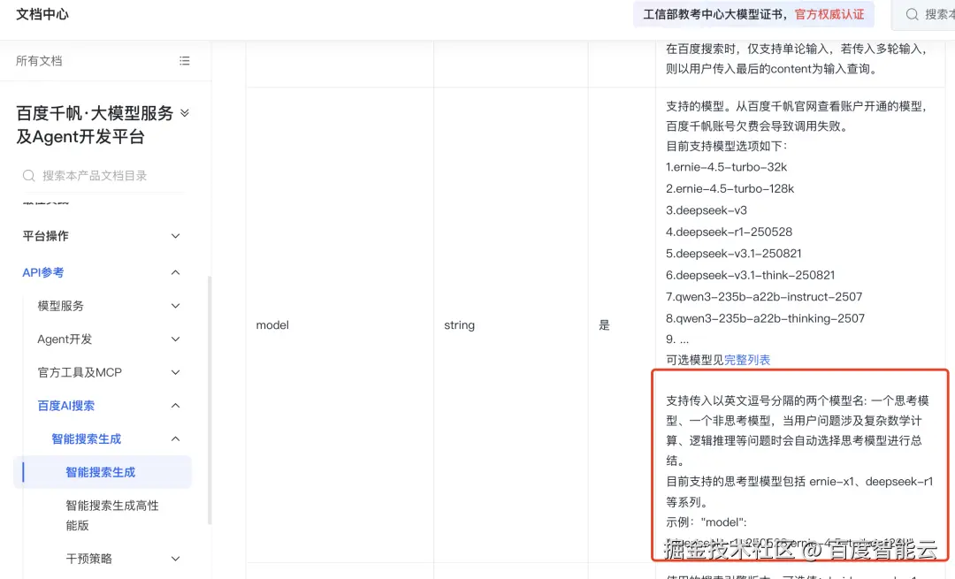Click the magnifier icon in 搜索本产品文档目录 box
Viewport: 955px width, 579px height.
(x=28, y=176)
